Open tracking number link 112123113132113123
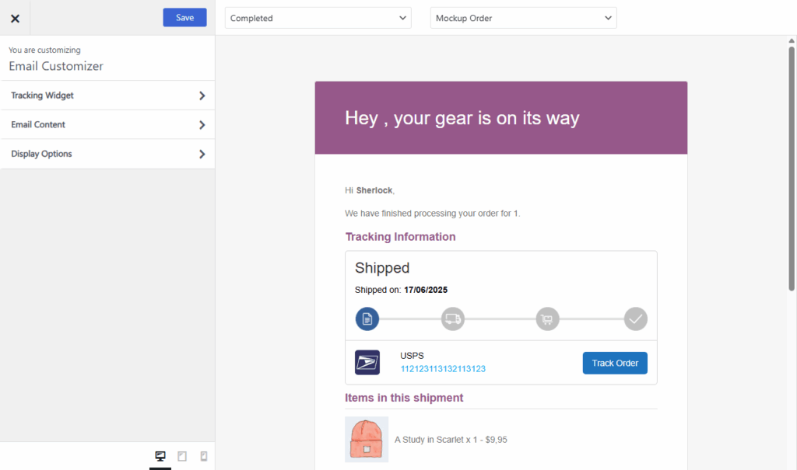Image resolution: width=797 pixels, height=470 pixels. (443, 369)
